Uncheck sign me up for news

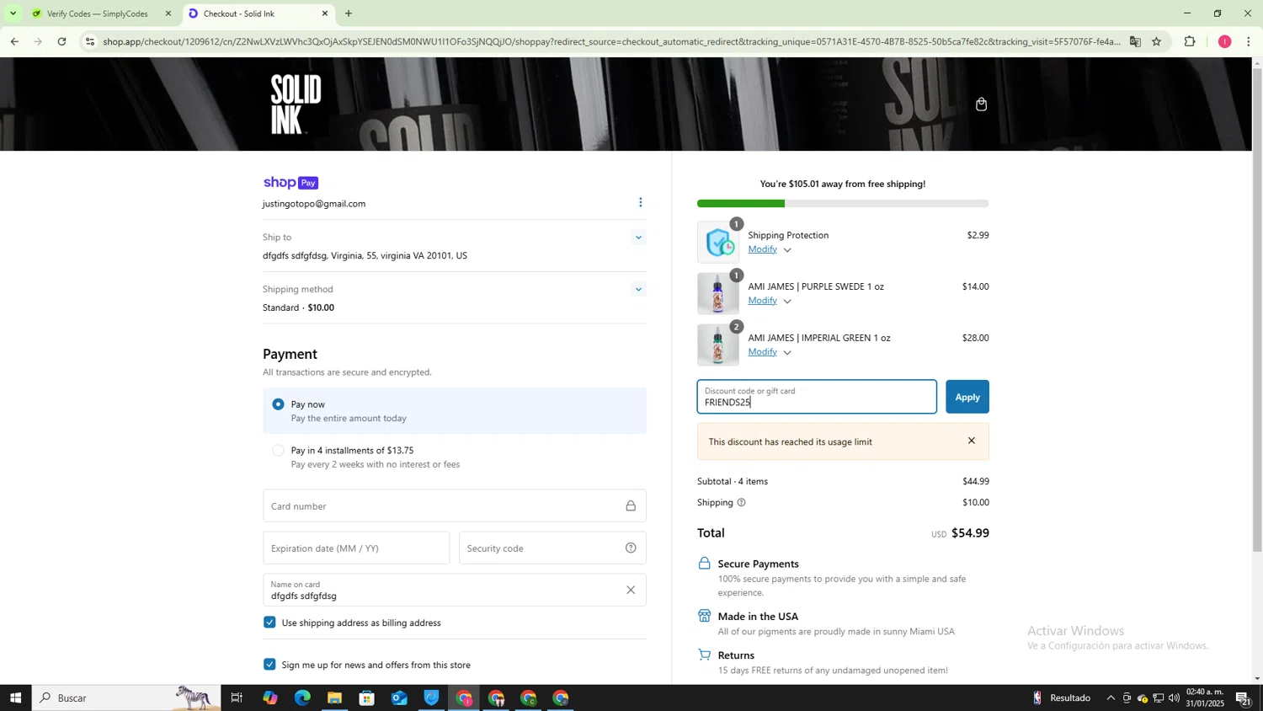point(269,665)
